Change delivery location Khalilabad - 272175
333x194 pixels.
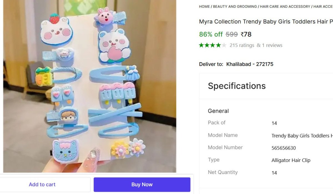(x=250, y=64)
